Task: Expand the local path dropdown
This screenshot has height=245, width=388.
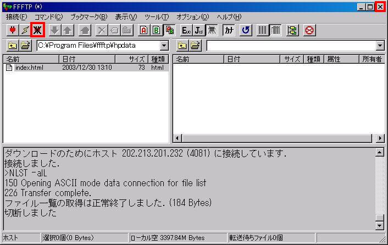Action: click(x=164, y=46)
